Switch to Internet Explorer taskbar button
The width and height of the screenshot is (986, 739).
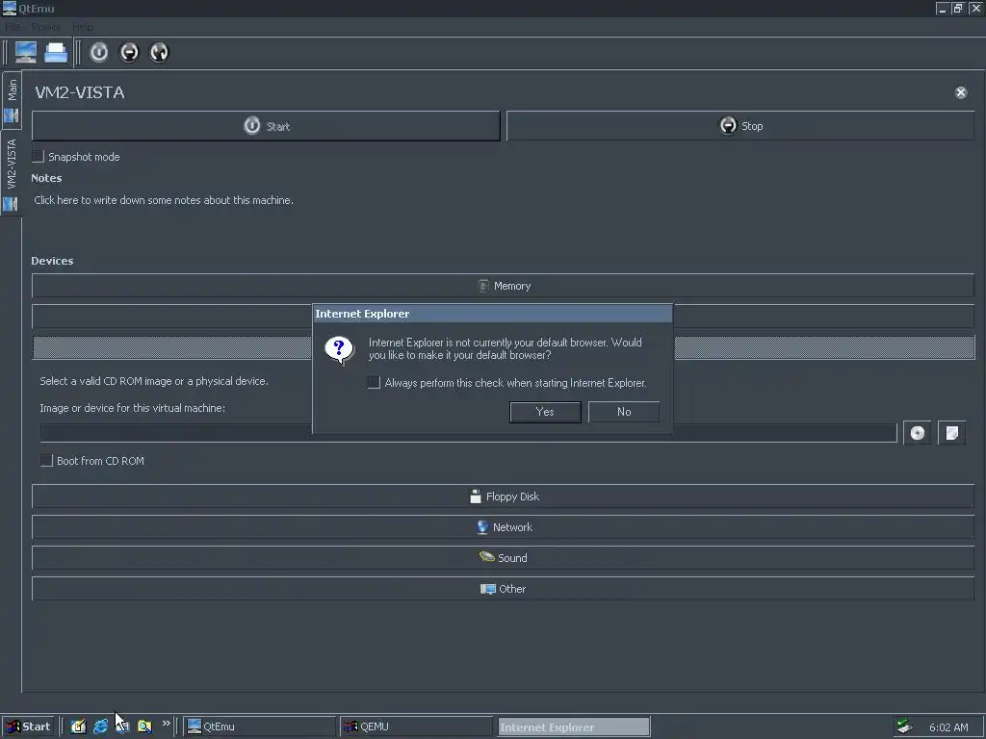click(574, 727)
